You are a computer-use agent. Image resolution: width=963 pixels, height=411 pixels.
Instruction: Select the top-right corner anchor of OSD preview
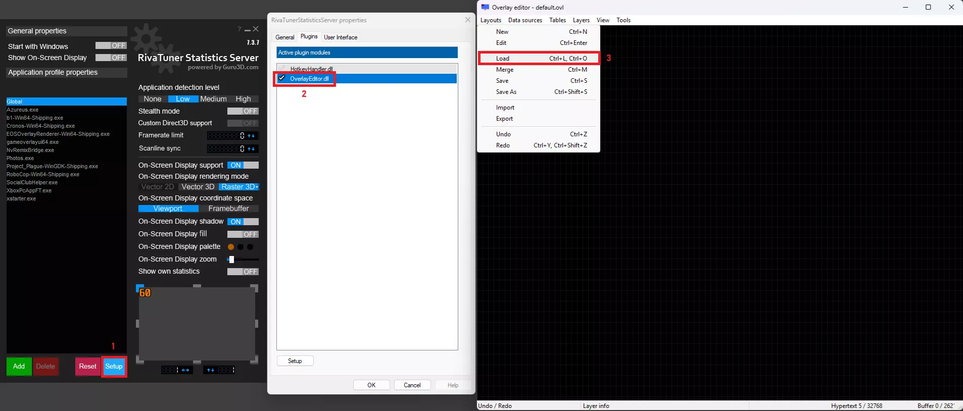tap(254, 288)
